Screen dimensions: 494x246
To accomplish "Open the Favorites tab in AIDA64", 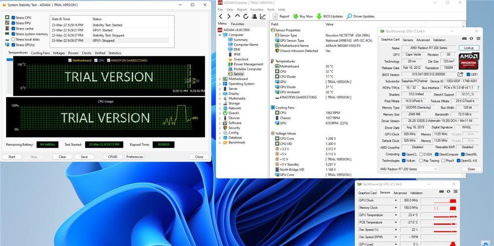I will pos(237,24).
